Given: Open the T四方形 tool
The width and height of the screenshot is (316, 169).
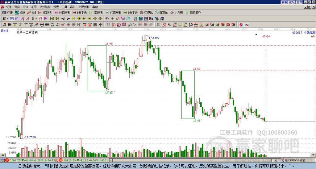Looking at the screenshot, I should [x=96, y=12].
